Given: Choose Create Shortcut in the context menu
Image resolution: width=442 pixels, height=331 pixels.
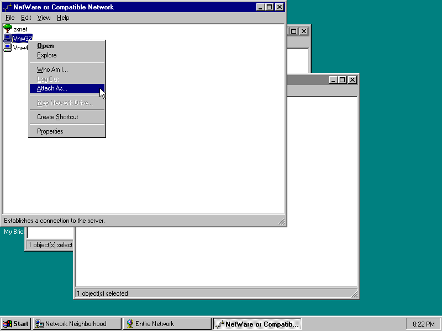Looking at the screenshot, I should click(x=67, y=117).
